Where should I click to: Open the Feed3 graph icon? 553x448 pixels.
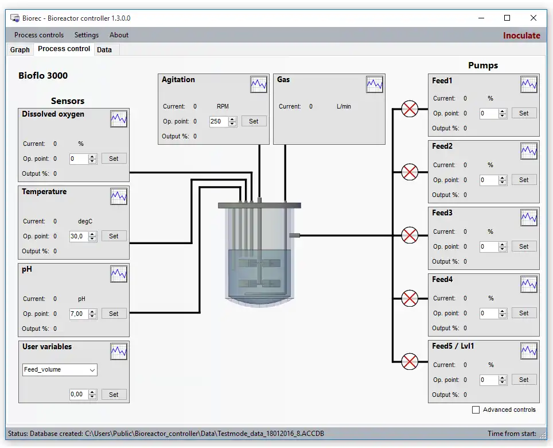[x=529, y=218]
